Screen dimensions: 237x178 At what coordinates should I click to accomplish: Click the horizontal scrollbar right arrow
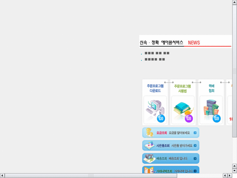(x=230, y=176)
